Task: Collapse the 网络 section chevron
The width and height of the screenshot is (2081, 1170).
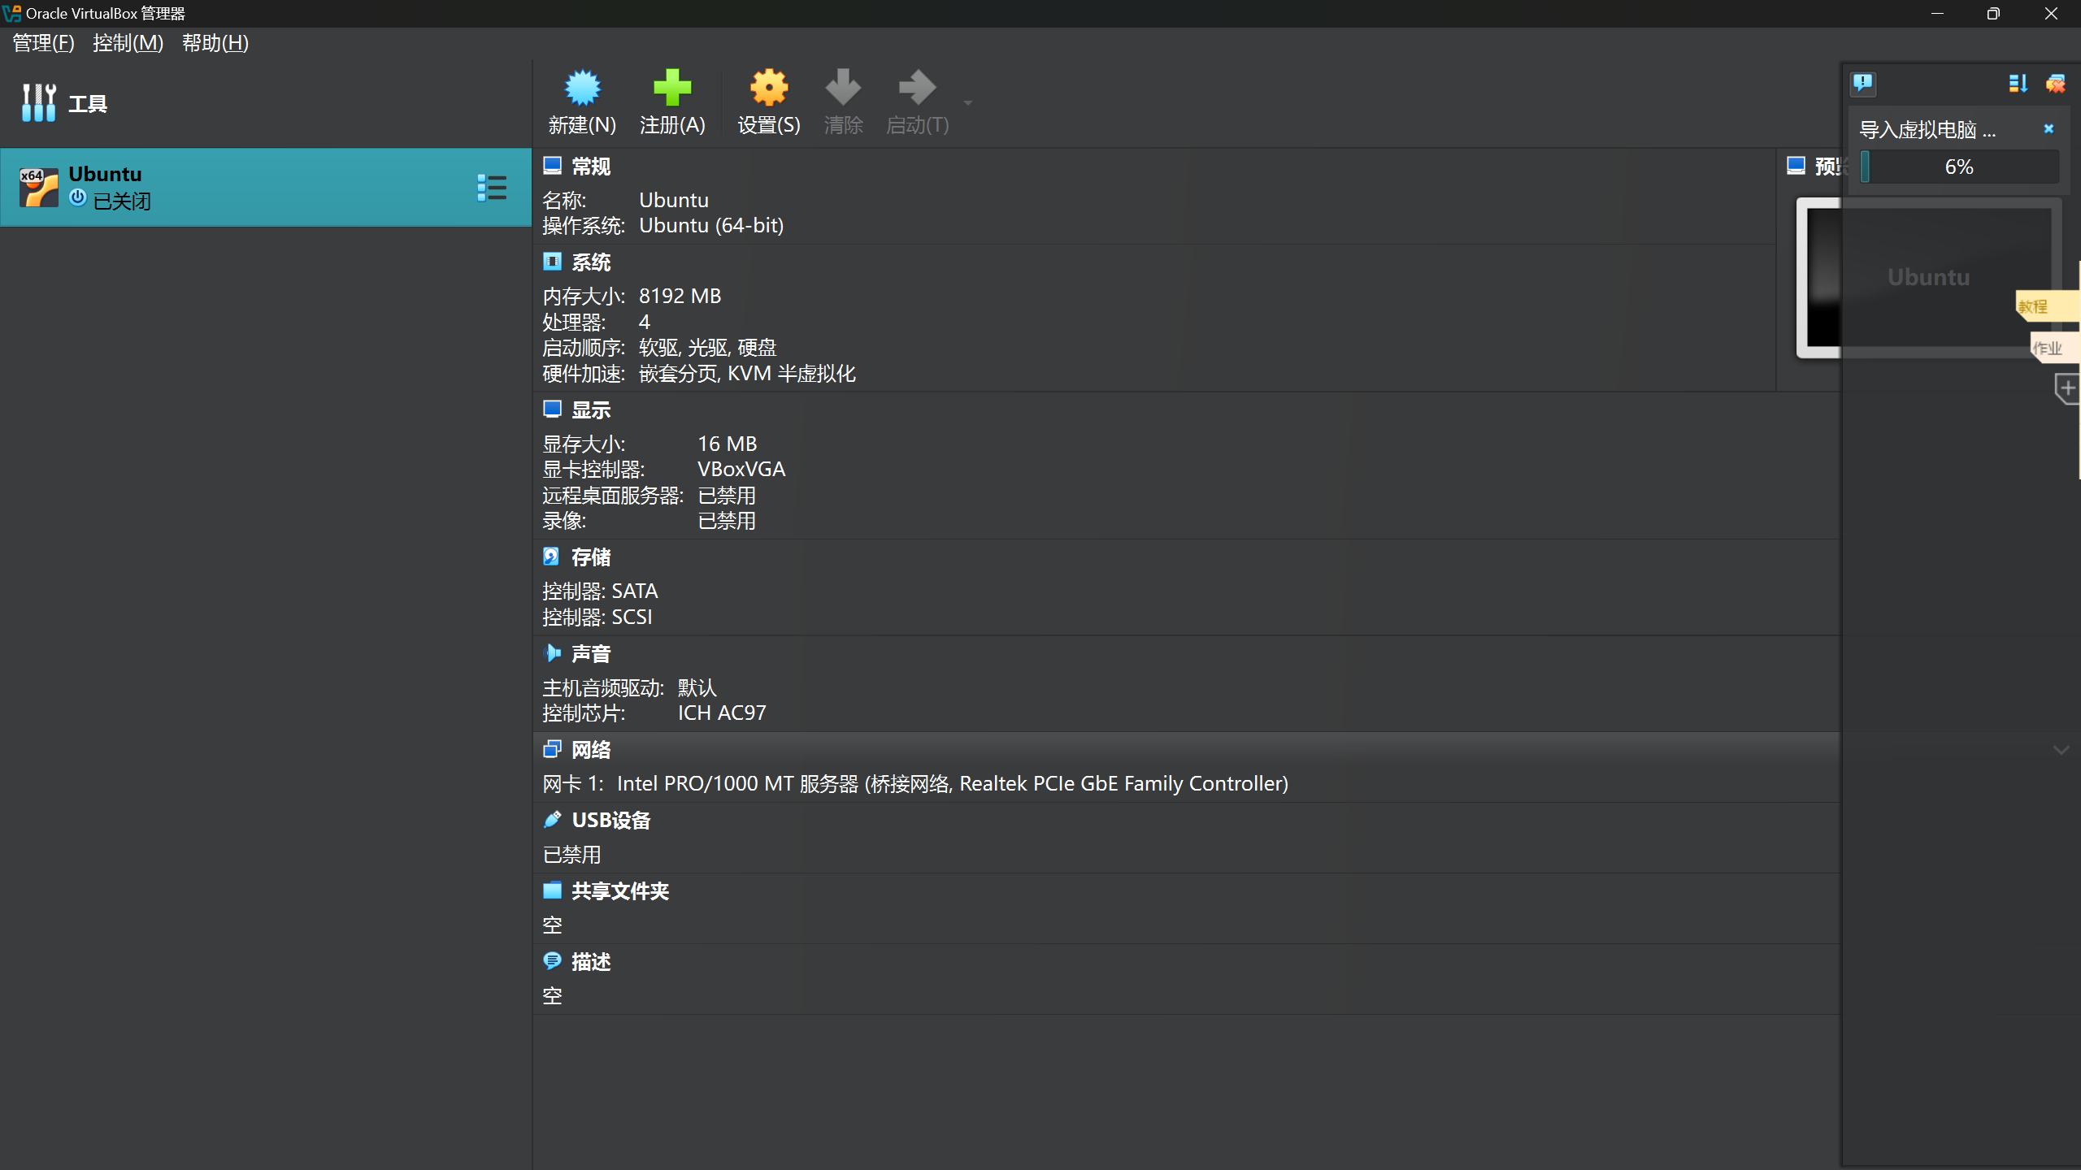Action: (2061, 750)
